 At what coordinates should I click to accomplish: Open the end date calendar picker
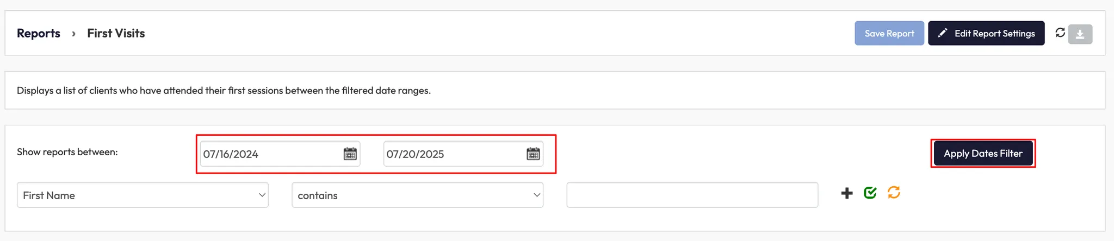click(x=533, y=154)
